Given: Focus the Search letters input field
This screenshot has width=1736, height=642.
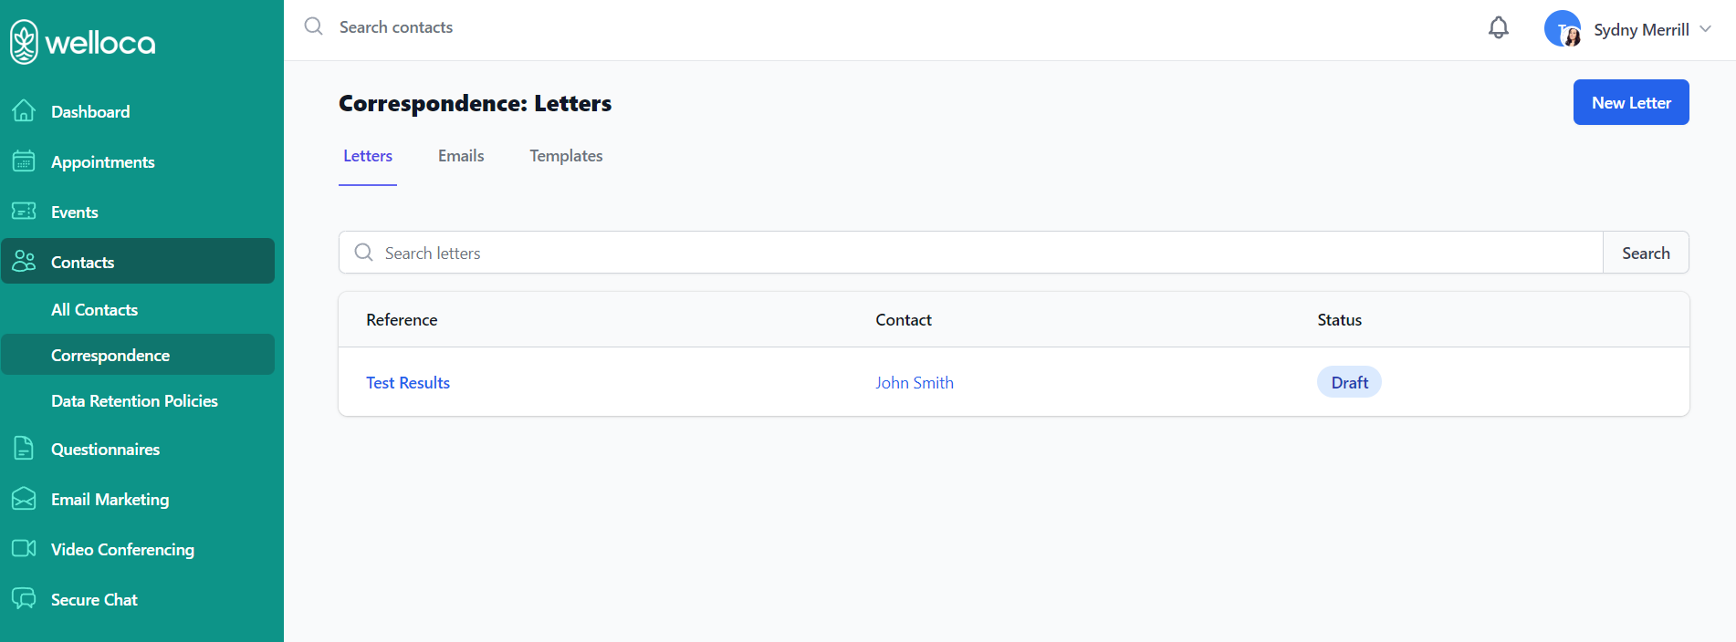Looking at the screenshot, I should click(986, 253).
